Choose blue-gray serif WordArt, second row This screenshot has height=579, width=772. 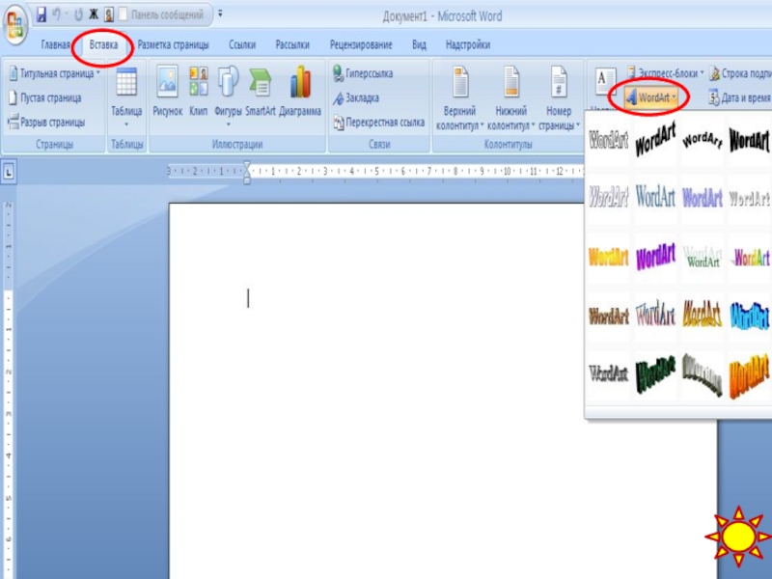click(x=655, y=198)
